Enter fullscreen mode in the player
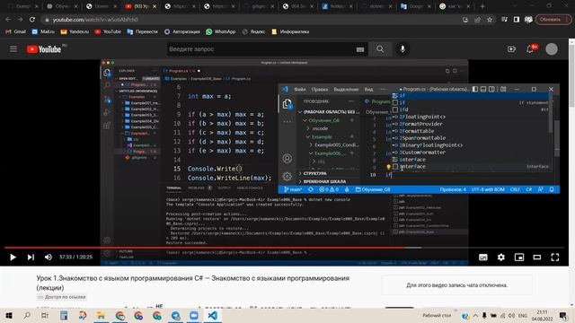The height and width of the screenshot is (323, 575). click(x=555, y=258)
